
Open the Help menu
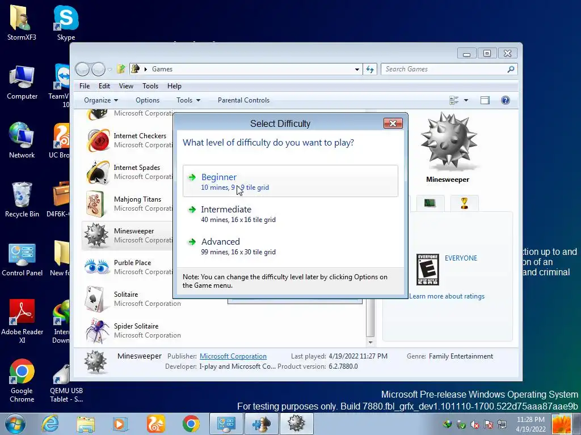pyautogui.click(x=174, y=86)
